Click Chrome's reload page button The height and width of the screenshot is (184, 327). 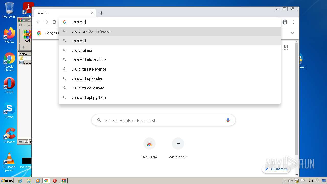(54, 22)
